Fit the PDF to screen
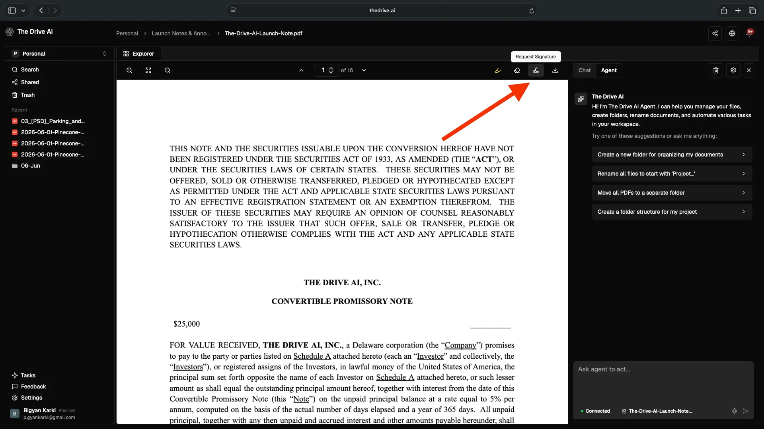 pyautogui.click(x=148, y=70)
